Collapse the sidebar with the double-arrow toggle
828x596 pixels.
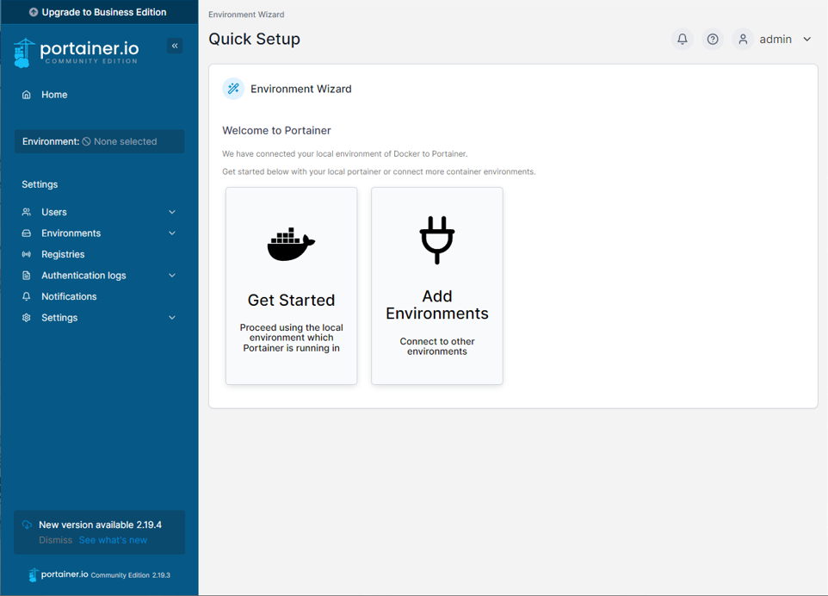click(175, 46)
